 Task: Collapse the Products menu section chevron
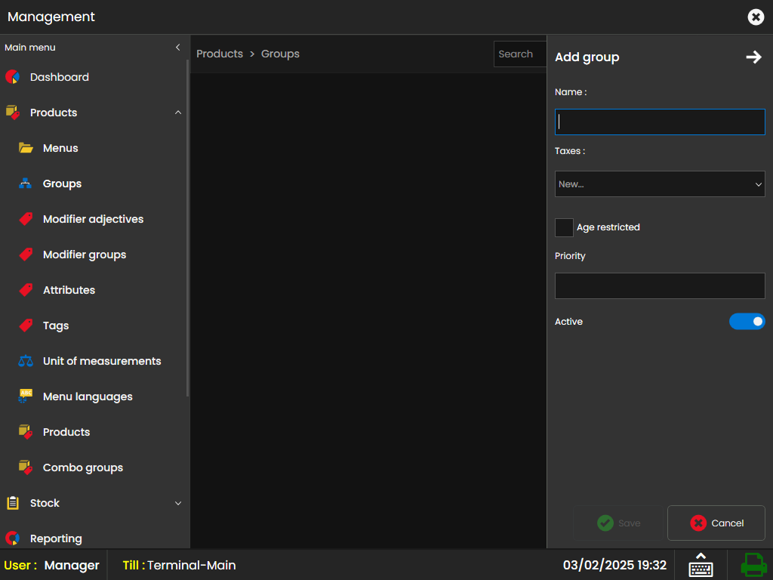(x=178, y=113)
